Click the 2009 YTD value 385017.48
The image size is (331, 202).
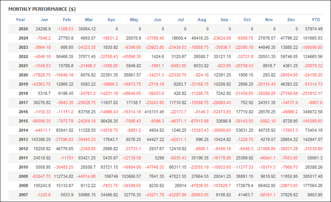313,177
